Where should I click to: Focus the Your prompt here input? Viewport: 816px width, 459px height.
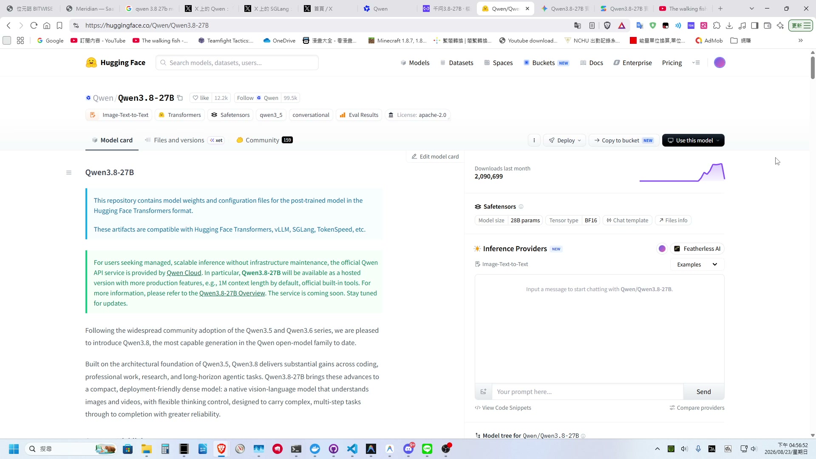(x=588, y=392)
